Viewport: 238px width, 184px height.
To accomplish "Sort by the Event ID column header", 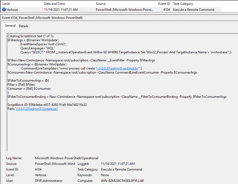I will point(163,4).
